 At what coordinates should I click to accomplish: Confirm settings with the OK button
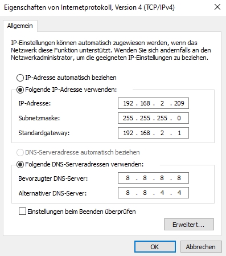pos(155,247)
